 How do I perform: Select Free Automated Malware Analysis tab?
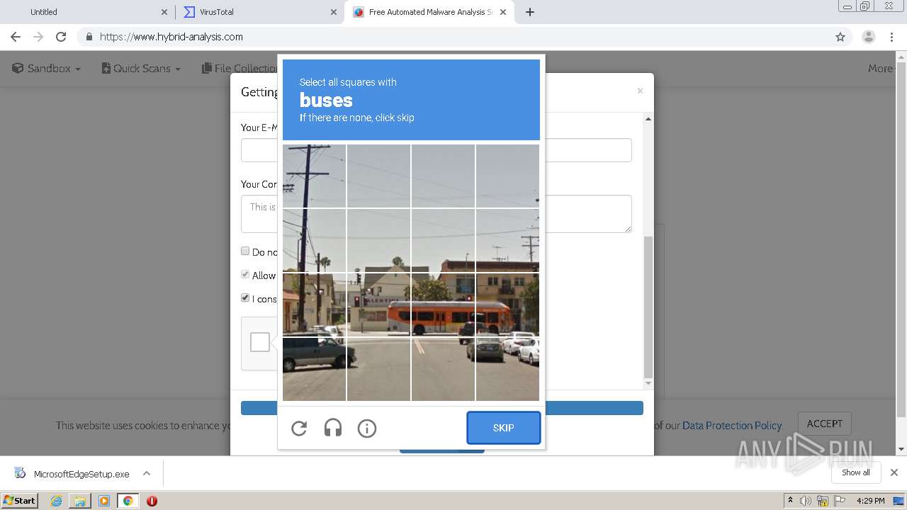point(430,12)
